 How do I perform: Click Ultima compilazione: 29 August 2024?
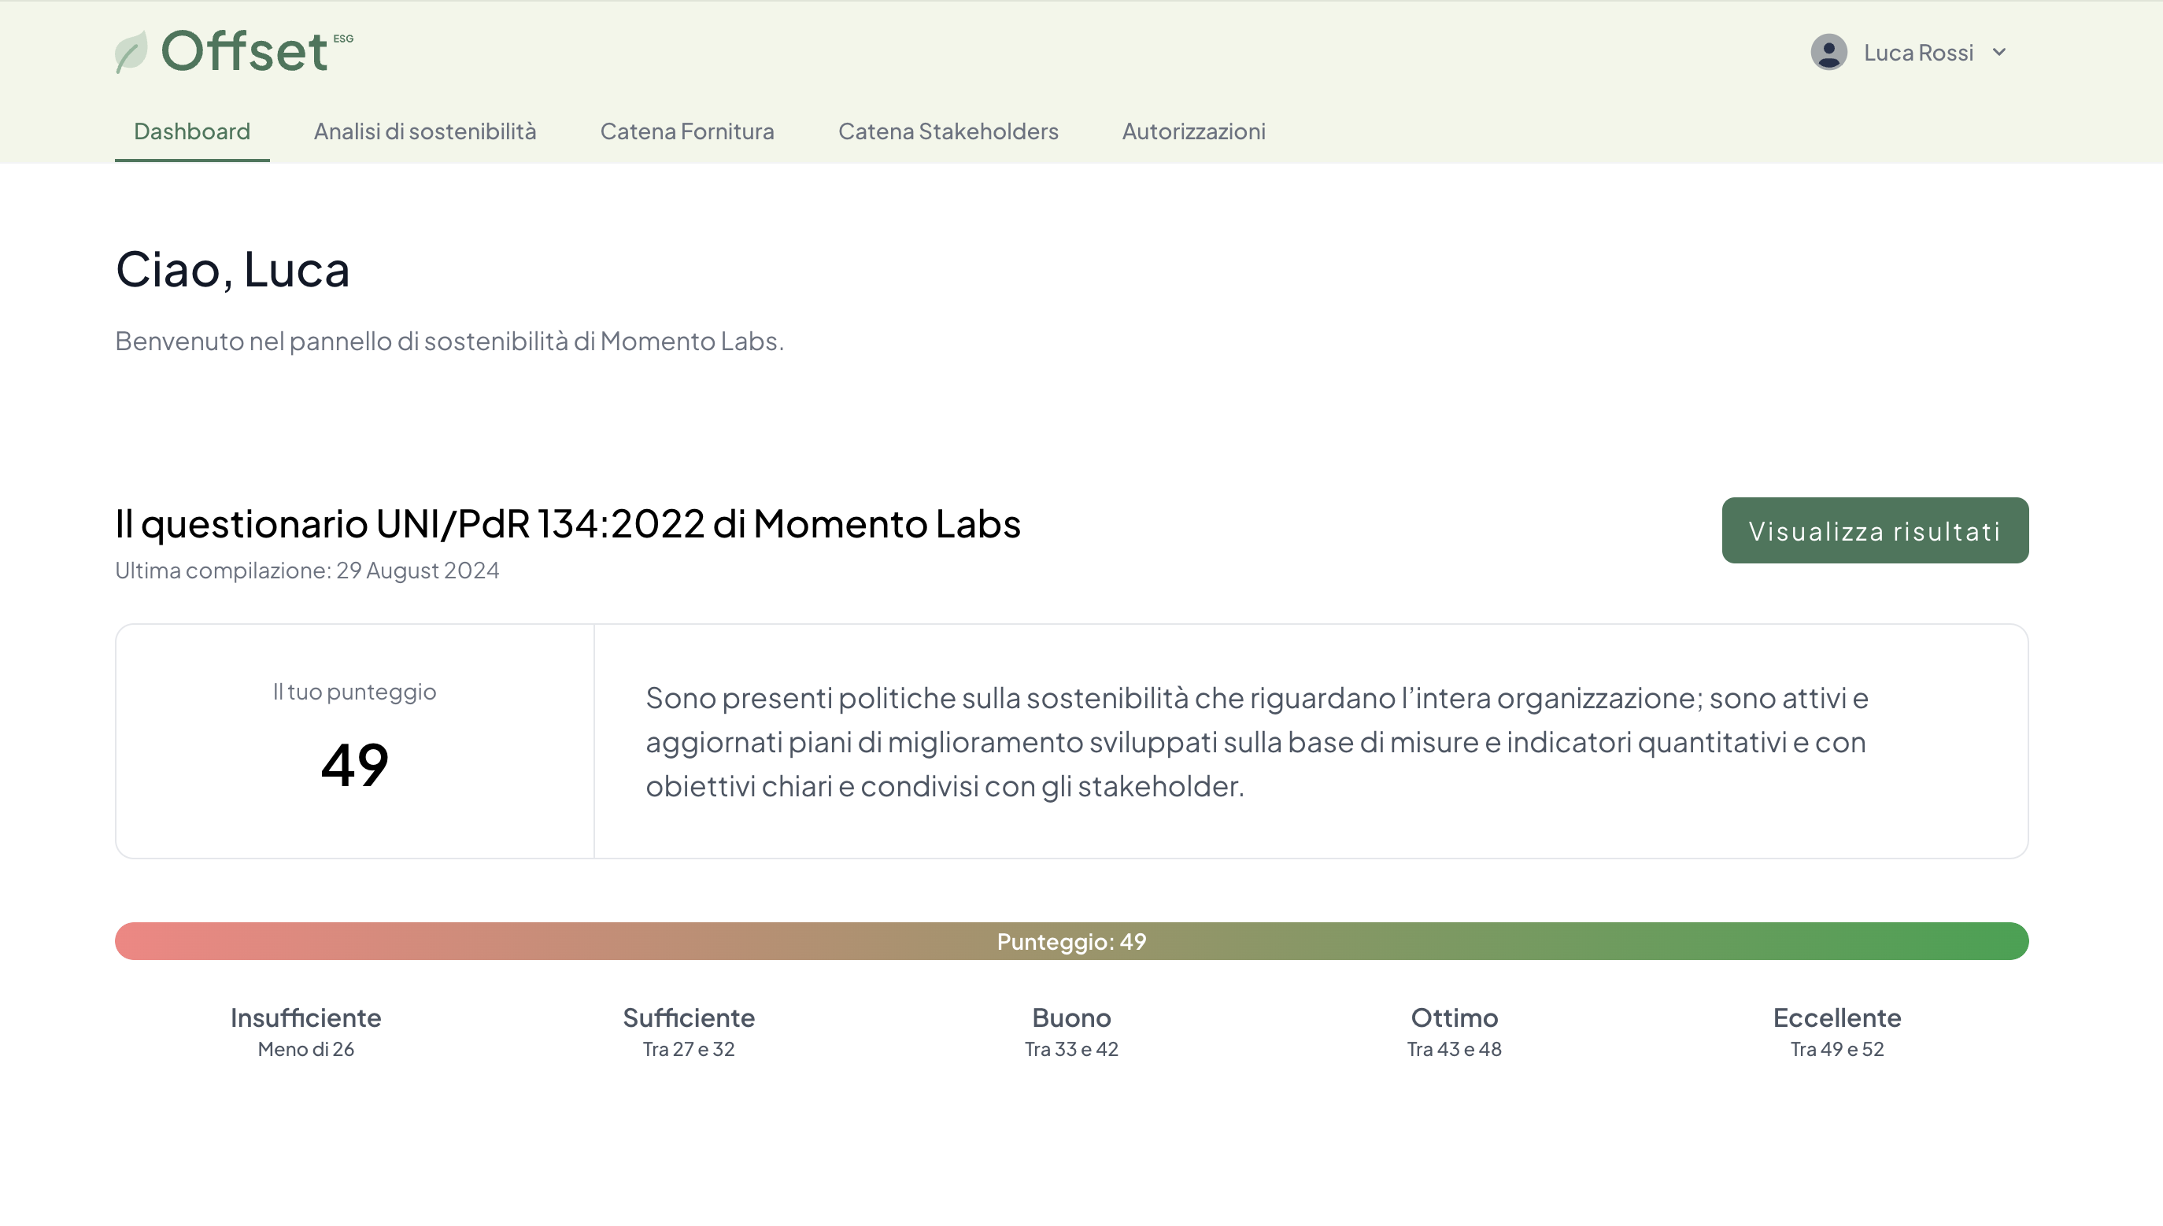tap(307, 570)
